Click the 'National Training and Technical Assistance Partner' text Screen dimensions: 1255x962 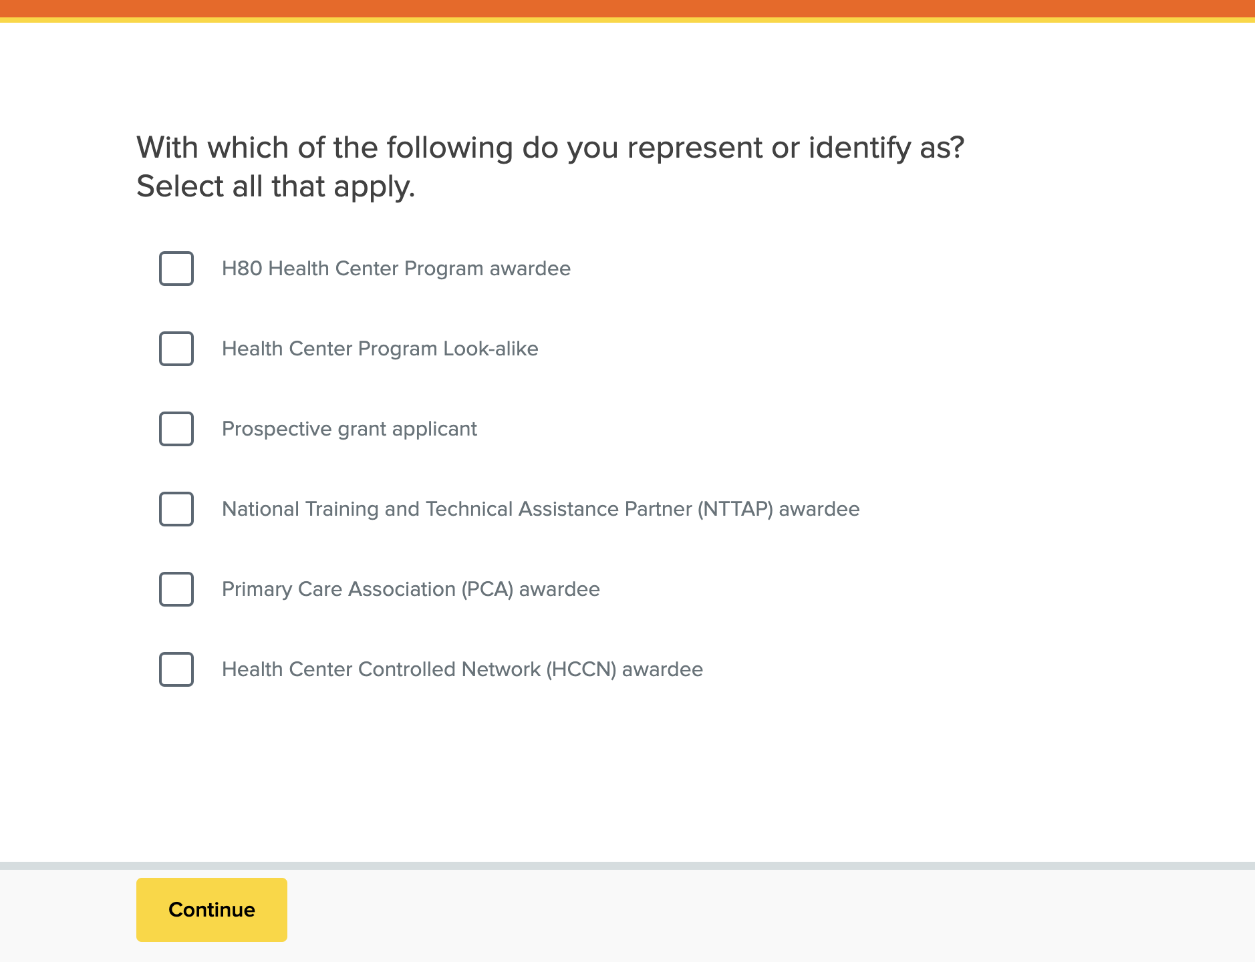click(457, 509)
